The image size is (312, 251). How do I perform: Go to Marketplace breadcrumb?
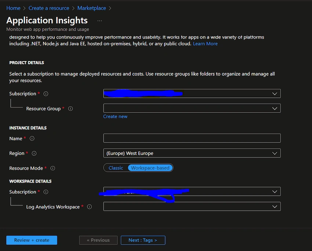click(92, 8)
